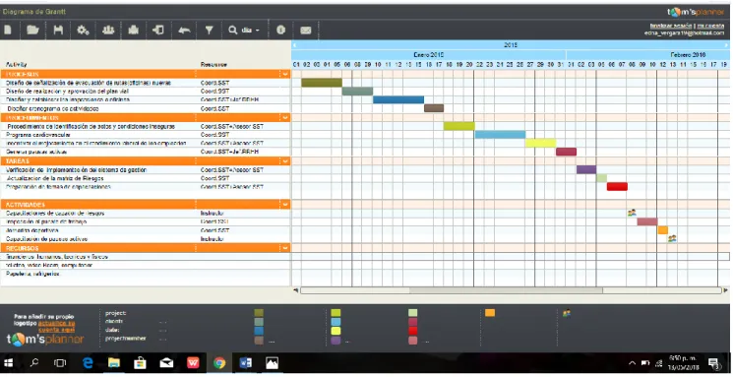The height and width of the screenshot is (377, 733).
Task: Click the olive green swatch in the legend
Action: pyautogui.click(x=259, y=313)
